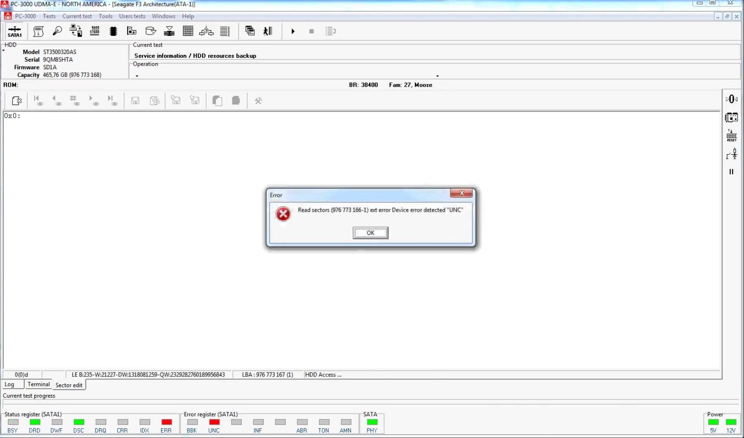Click the red ERR status indicator

[x=166, y=422]
